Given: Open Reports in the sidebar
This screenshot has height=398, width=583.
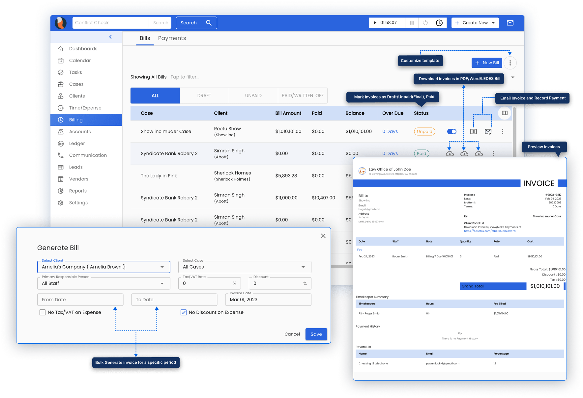Looking at the screenshot, I should pos(78,191).
